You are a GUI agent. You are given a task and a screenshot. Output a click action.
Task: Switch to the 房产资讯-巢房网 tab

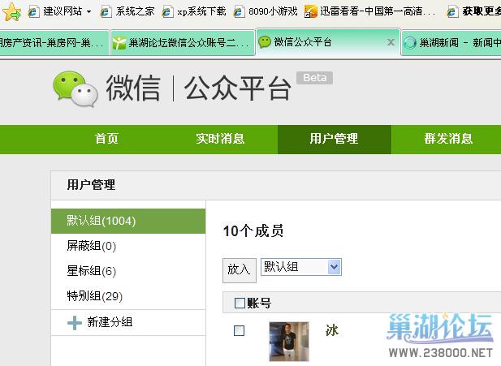click(54, 42)
